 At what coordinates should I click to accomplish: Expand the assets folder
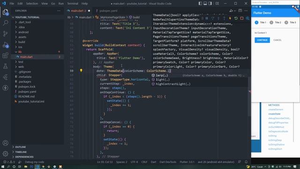pyautogui.click(x=22, y=37)
